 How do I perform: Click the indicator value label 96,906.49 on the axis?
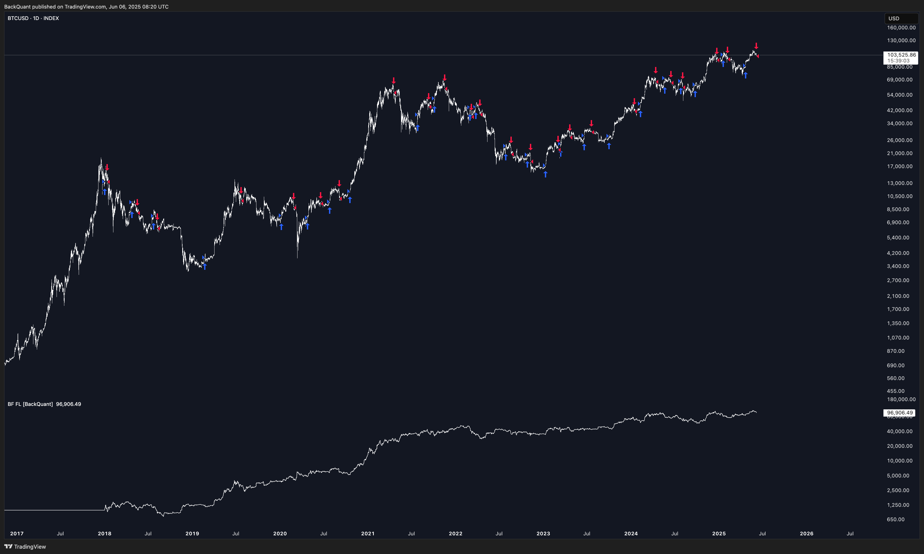point(900,413)
